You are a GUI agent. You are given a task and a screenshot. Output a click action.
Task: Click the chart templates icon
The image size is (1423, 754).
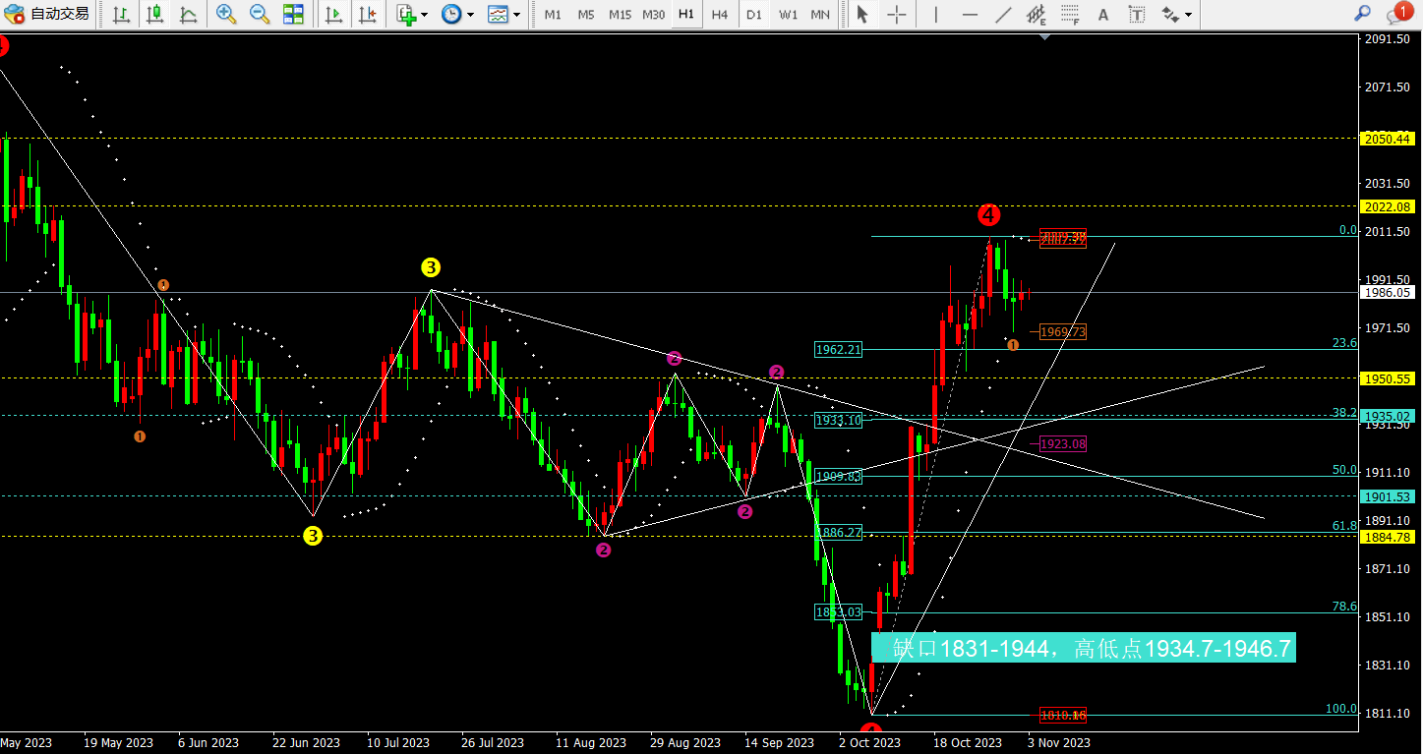tap(498, 14)
